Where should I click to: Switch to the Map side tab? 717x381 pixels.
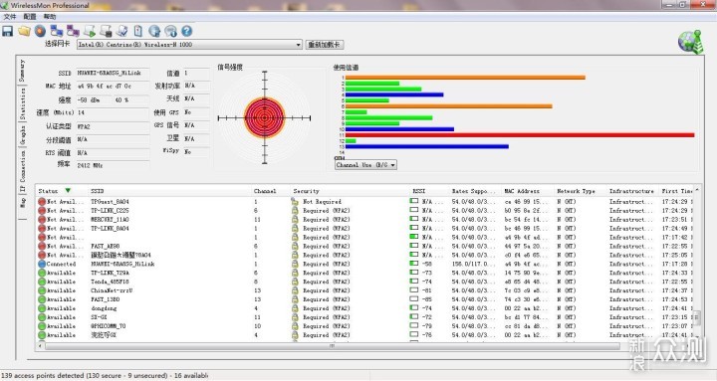click(x=22, y=203)
